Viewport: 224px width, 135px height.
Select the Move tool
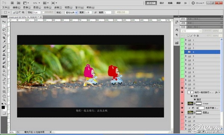point(4,22)
